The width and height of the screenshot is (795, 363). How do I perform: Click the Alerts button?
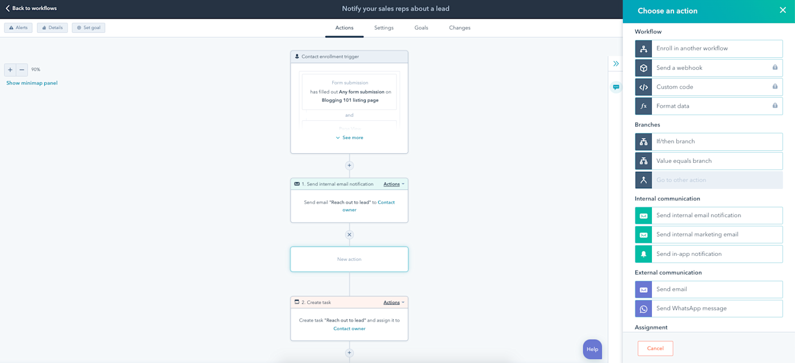point(18,28)
